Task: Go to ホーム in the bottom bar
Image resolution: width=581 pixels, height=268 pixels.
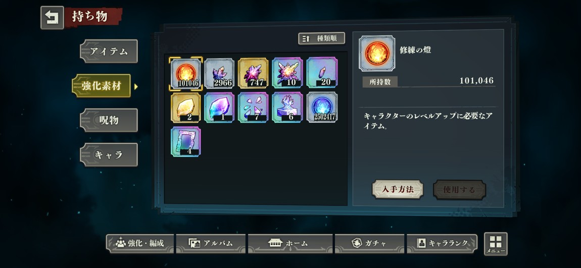Action: 288,244
